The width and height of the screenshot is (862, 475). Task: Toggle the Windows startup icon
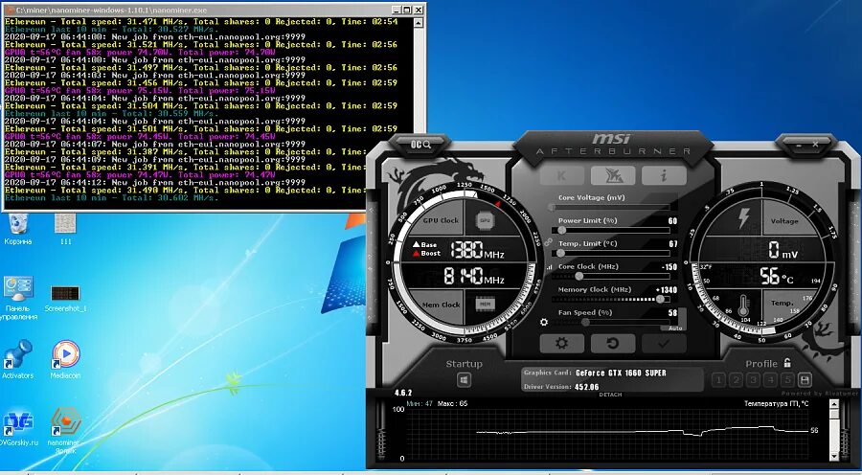click(x=464, y=380)
